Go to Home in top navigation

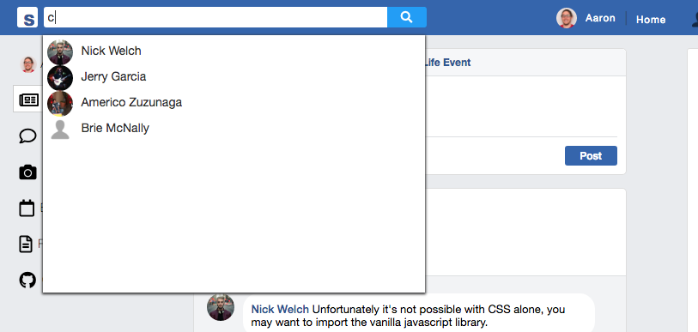651,20
